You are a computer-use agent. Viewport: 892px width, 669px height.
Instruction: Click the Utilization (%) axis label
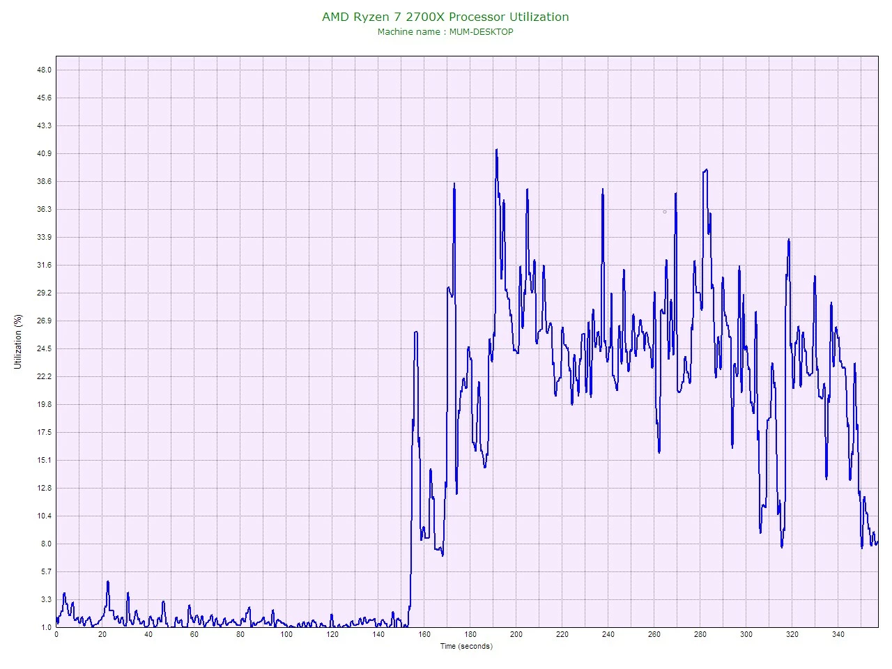(18, 341)
